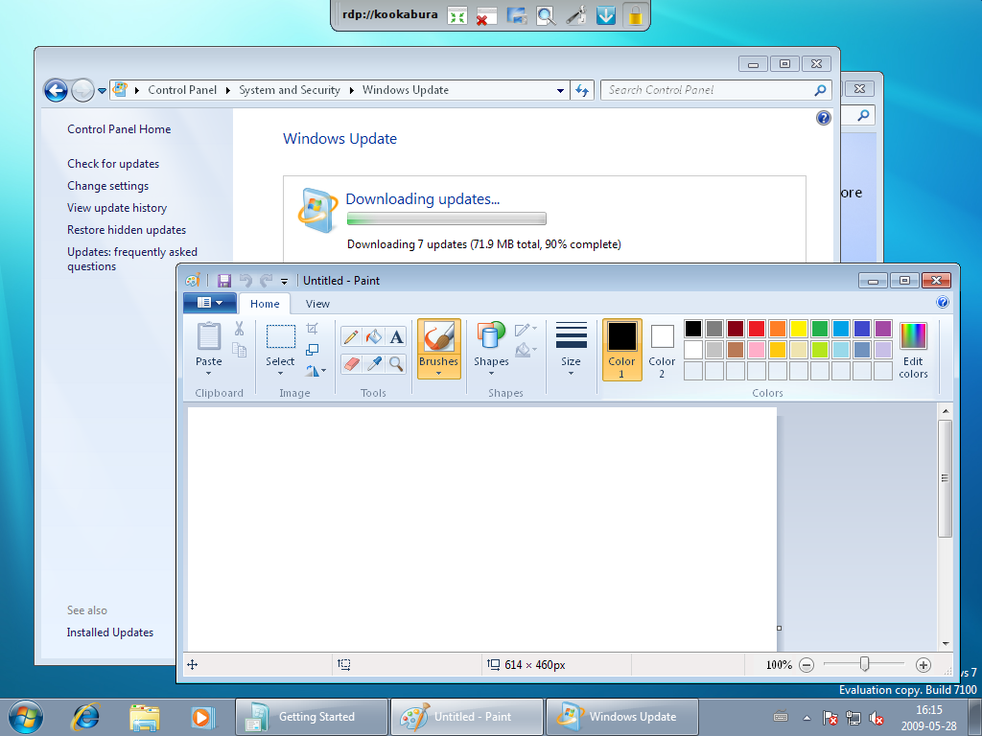
Task: Open Windows Media Player from taskbar
Action: (x=202, y=717)
